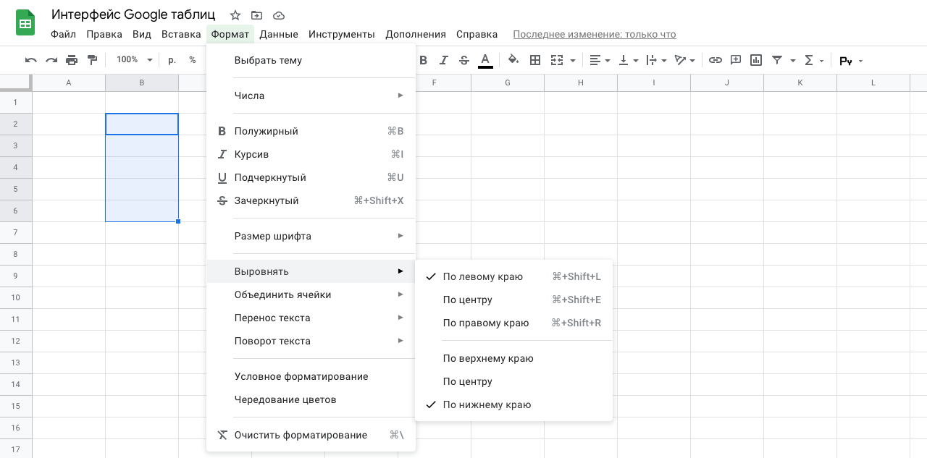Close the open Формат menu tab
Viewport: 927px width, 458px height.
click(x=230, y=34)
